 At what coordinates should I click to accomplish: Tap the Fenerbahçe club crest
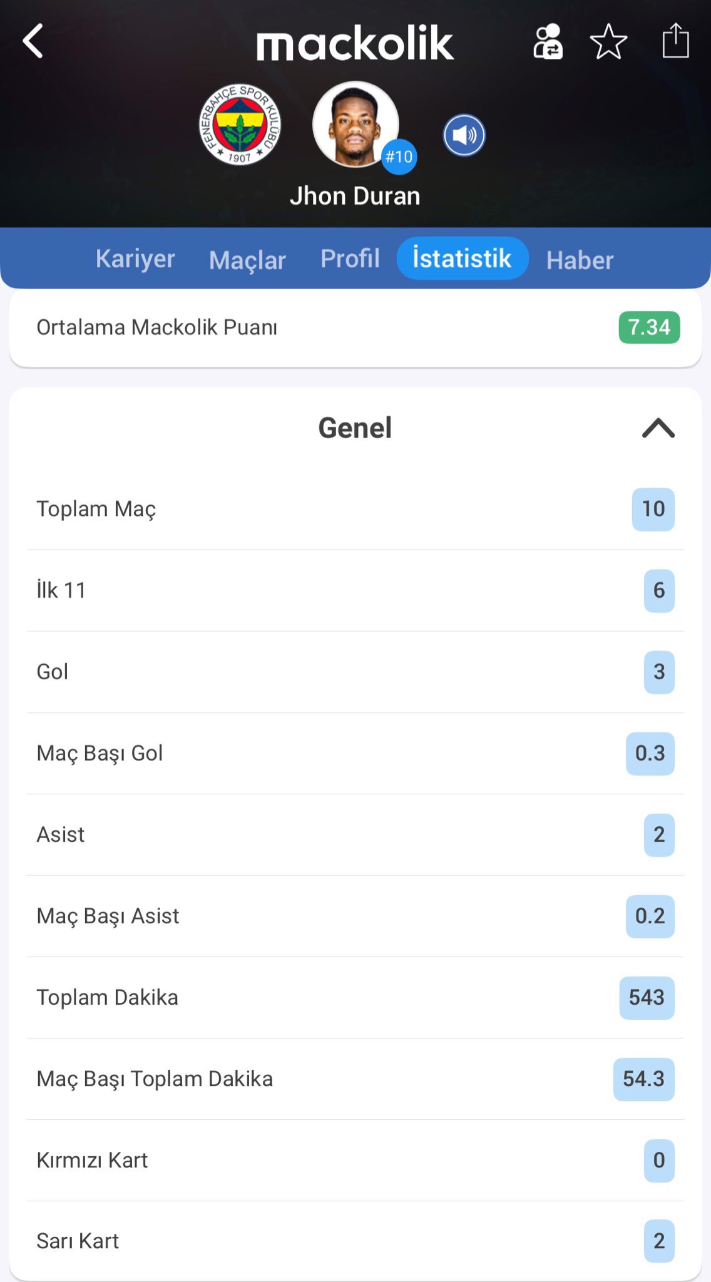point(240,125)
